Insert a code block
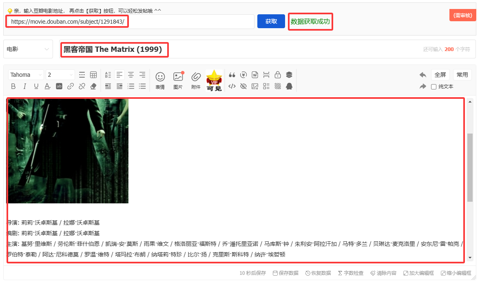Viewport: 480px width, 283px height. [232, 87]
